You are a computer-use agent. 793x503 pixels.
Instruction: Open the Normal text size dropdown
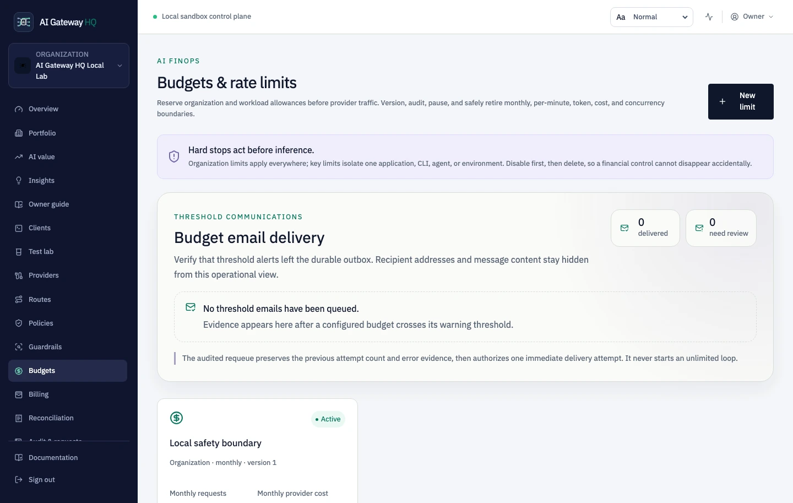point(651,17)
